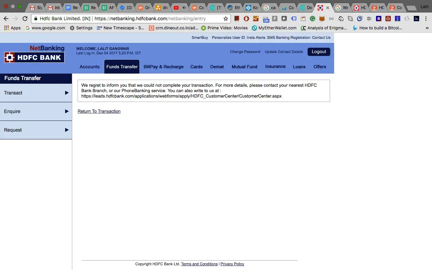This screenshot has height=270, width=432.
Task: Open the Apps bookmarks shortcut
Action: tap(12, 28)
